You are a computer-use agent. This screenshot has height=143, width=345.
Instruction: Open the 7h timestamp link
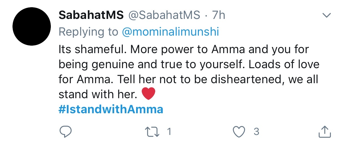pyautogui.click(x=219, y=16)
